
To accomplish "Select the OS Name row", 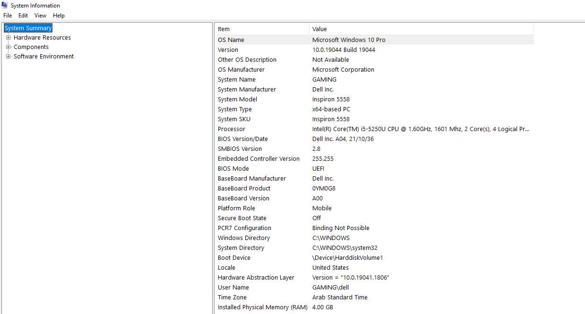I will [x=260, y=40].
